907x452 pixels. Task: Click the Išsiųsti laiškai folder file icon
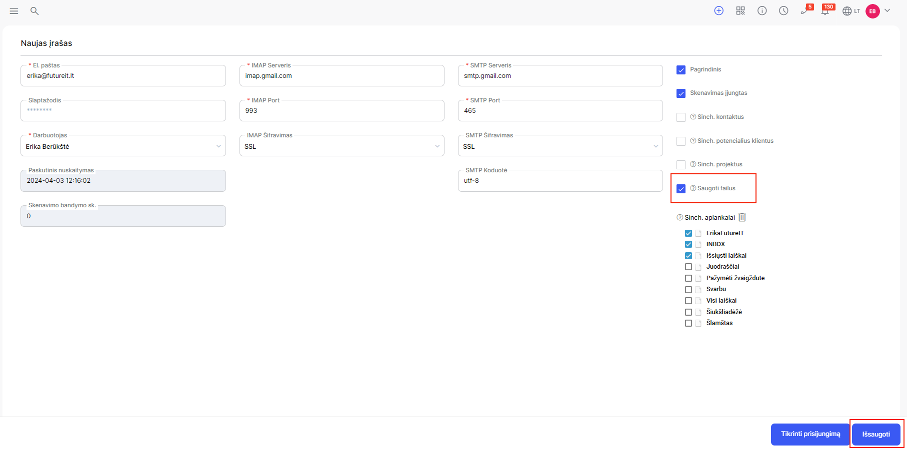pos(698,256)
